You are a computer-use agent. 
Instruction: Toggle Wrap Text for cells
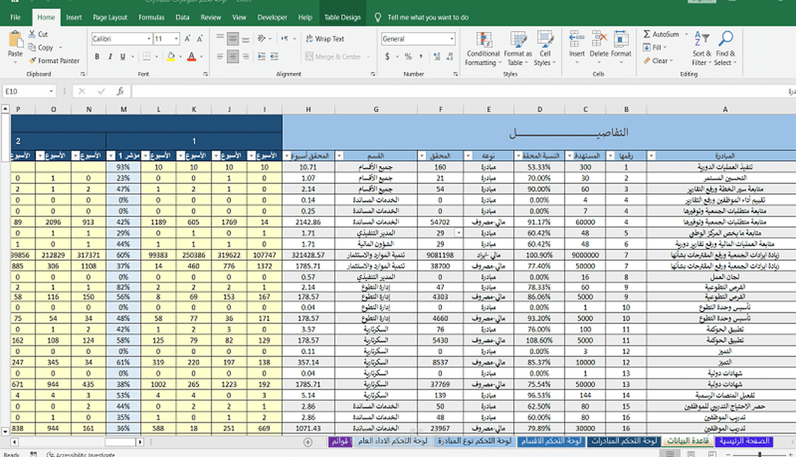pos(325,39)
